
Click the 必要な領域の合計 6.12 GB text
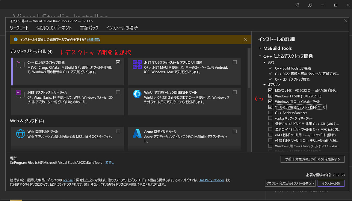[x=325, y=175]
